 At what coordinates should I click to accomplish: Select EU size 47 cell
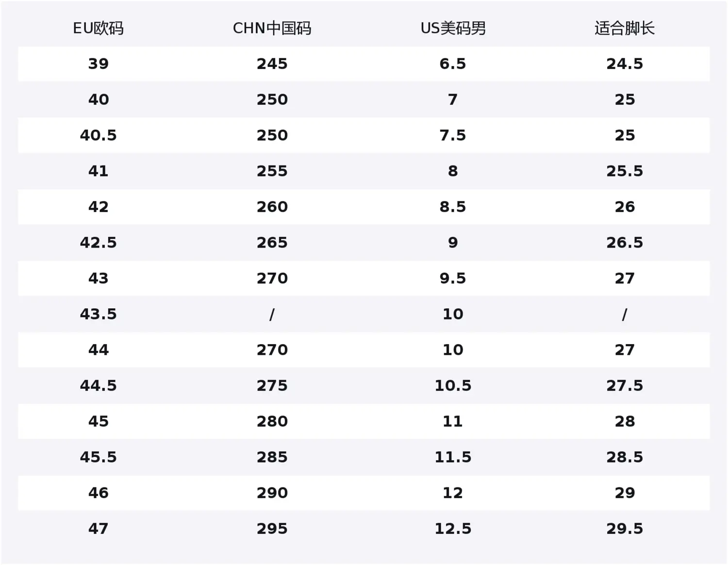point(99,529)
